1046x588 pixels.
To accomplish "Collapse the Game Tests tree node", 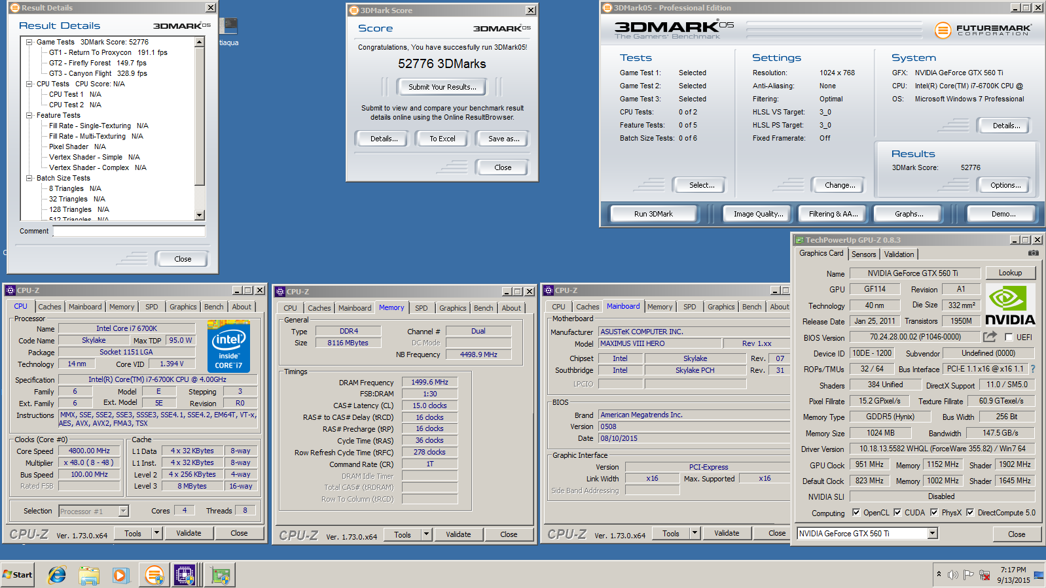I will click(29, 42).
